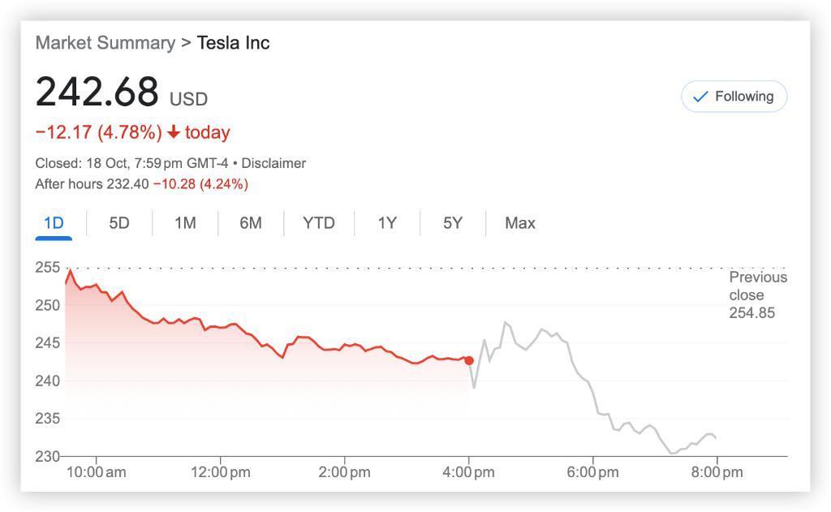
Task: Switch to the 5D chart tab
Action: coord(119,223)
